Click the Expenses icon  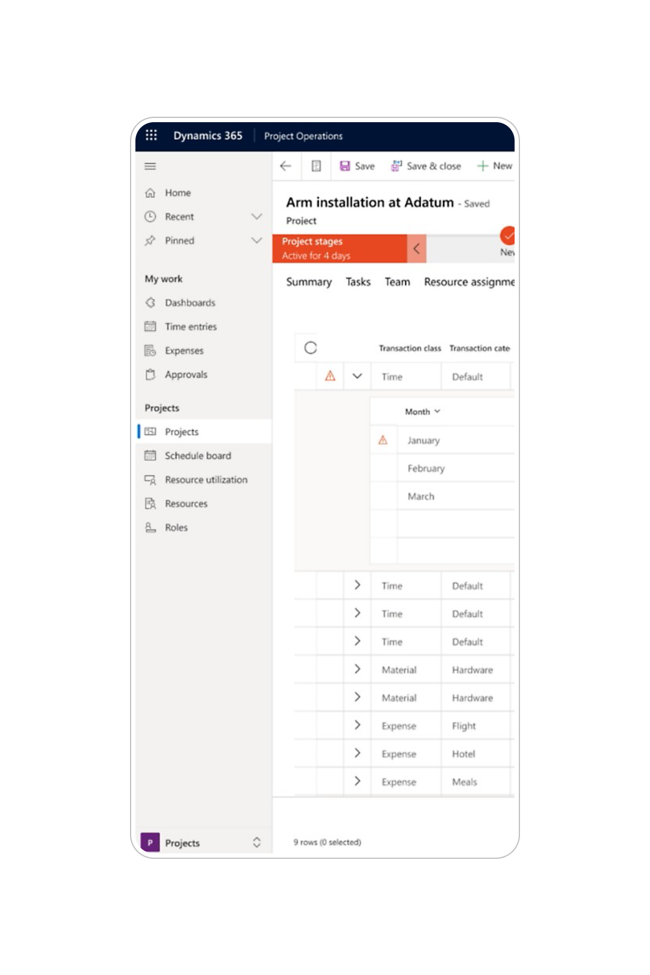point(150,351)
